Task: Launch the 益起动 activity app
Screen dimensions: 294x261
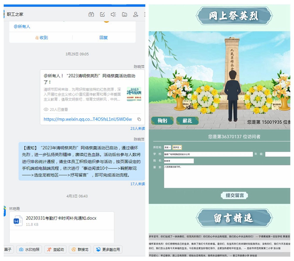Action: point(56,249)
